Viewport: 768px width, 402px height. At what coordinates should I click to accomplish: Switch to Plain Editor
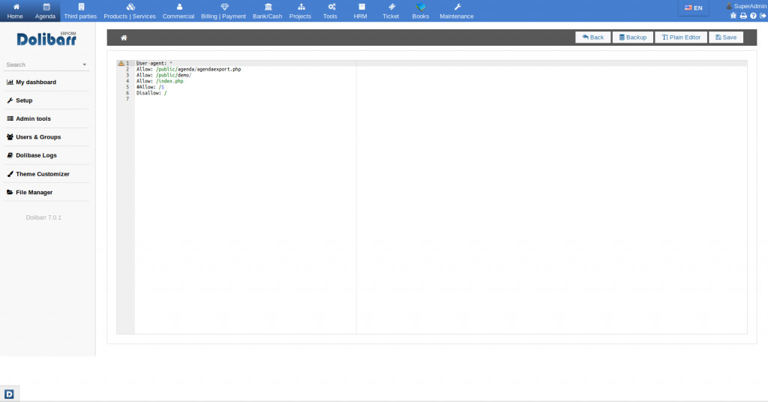click(x=681, y=37)
